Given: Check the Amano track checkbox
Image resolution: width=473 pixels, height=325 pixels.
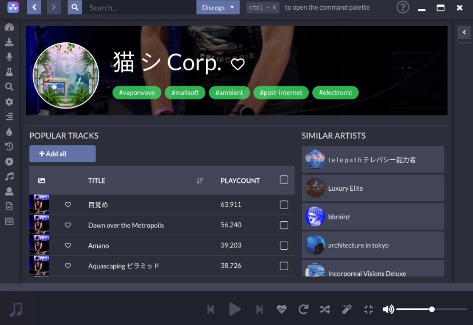Looking at the screenshot, I should tap(284, 246).
